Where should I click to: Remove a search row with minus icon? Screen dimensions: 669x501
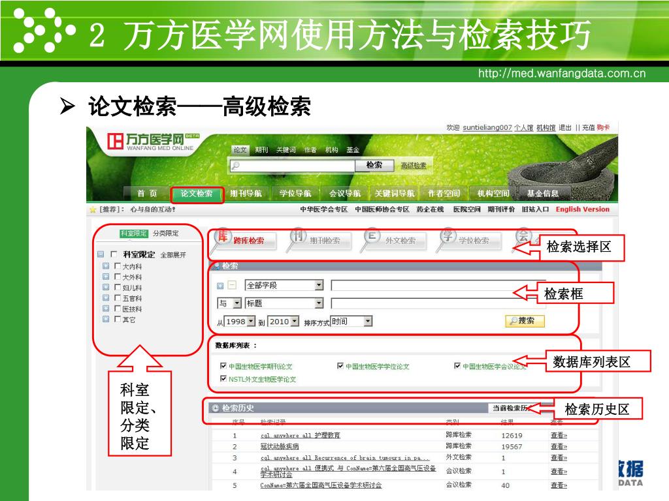point(232,285)
